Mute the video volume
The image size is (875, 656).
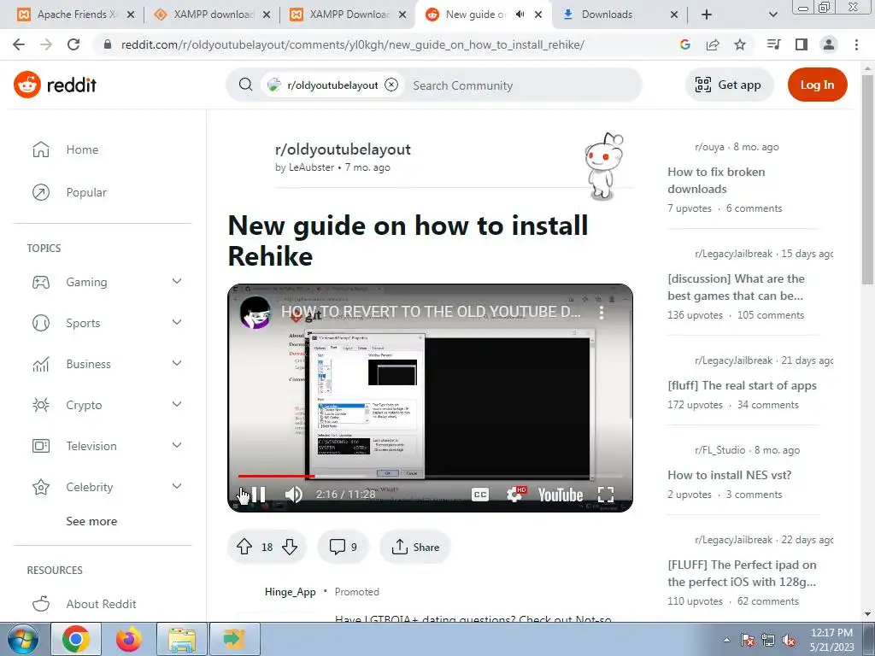294,495
